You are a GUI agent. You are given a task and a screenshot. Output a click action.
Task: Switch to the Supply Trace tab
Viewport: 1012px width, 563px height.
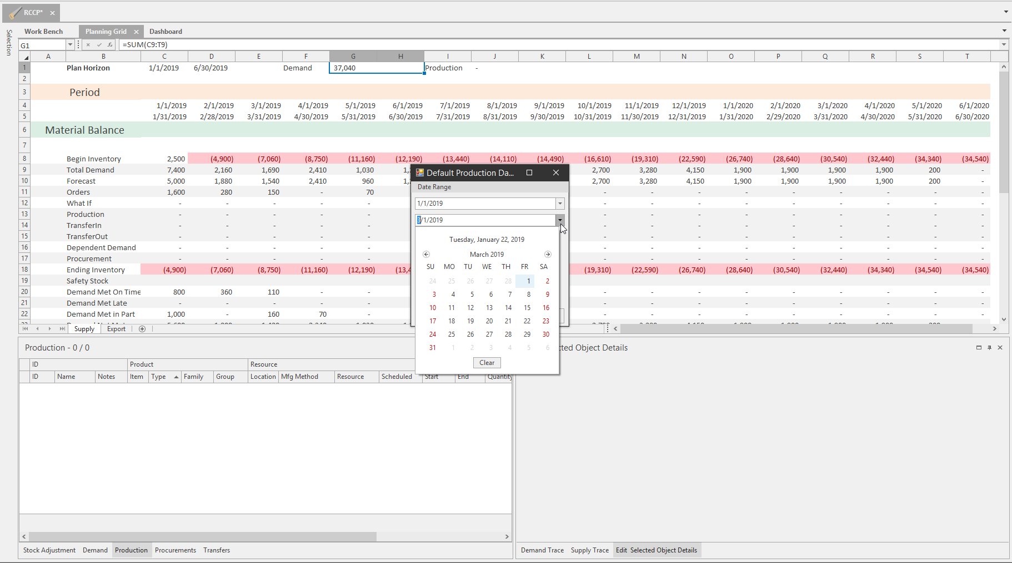(590, 550)
